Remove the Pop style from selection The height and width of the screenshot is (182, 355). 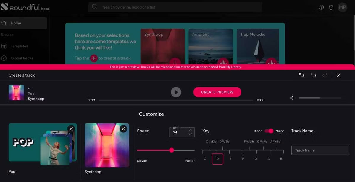[x=71, y=129]
